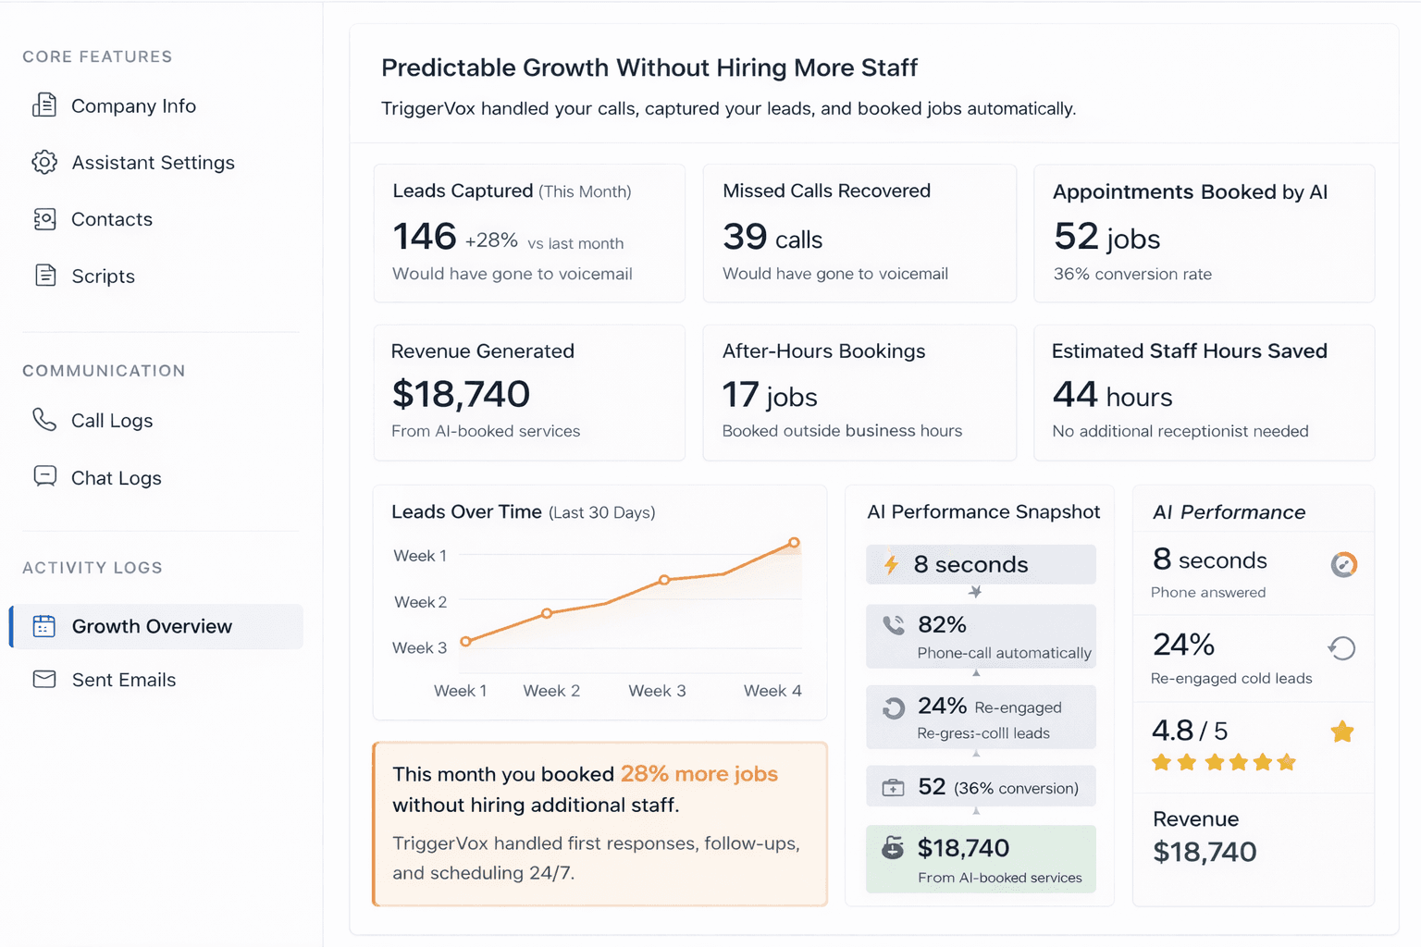Select the Contacts people icon
The height and width of the screenshot is (947, 1421).
click(43, 219)
